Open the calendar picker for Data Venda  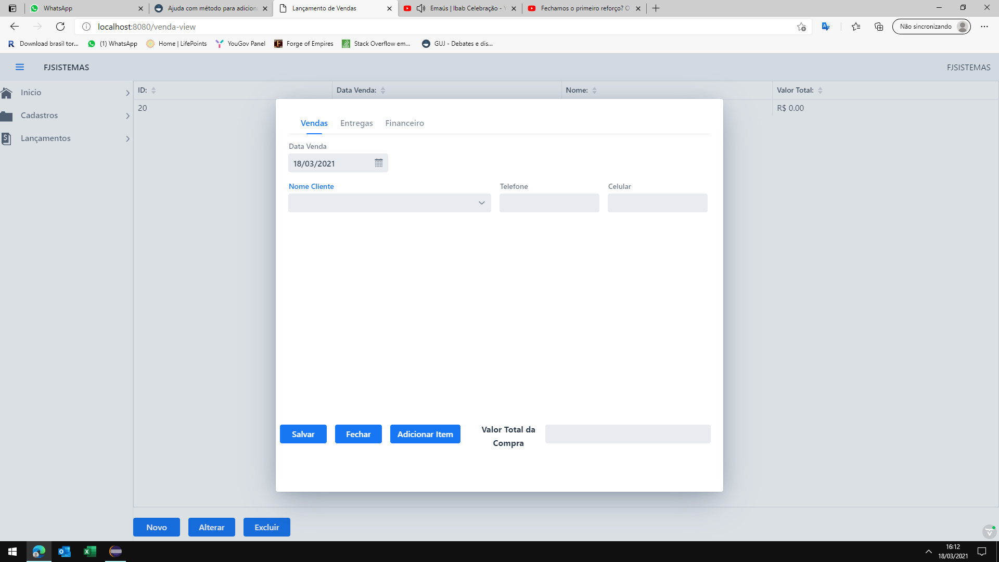(x=379, y=163)
